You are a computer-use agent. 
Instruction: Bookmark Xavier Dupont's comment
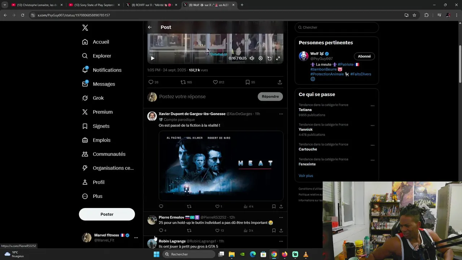pyautogui.click(x=274, y=207)
